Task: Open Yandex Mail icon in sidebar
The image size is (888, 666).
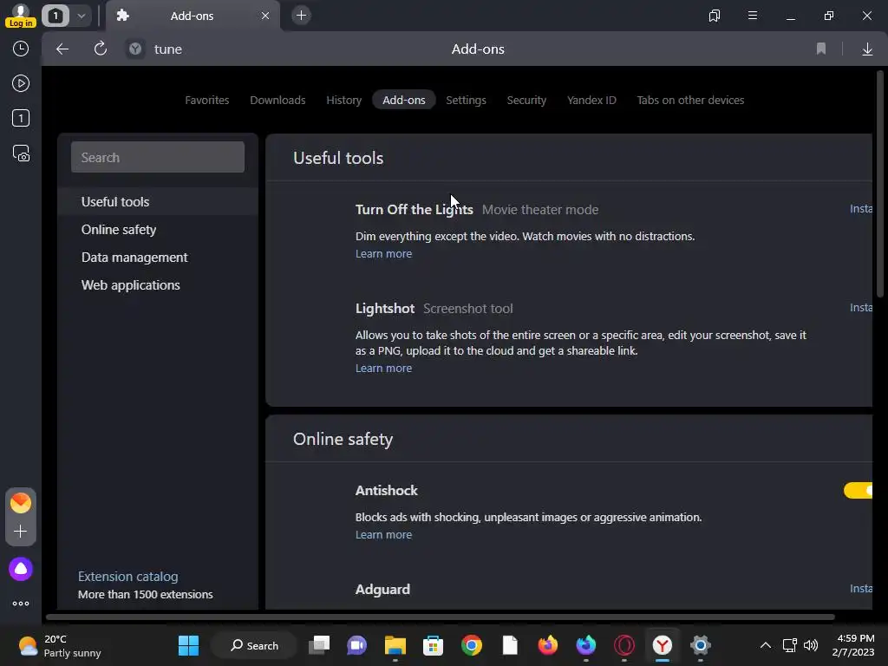Action: [x=21, y=503]
